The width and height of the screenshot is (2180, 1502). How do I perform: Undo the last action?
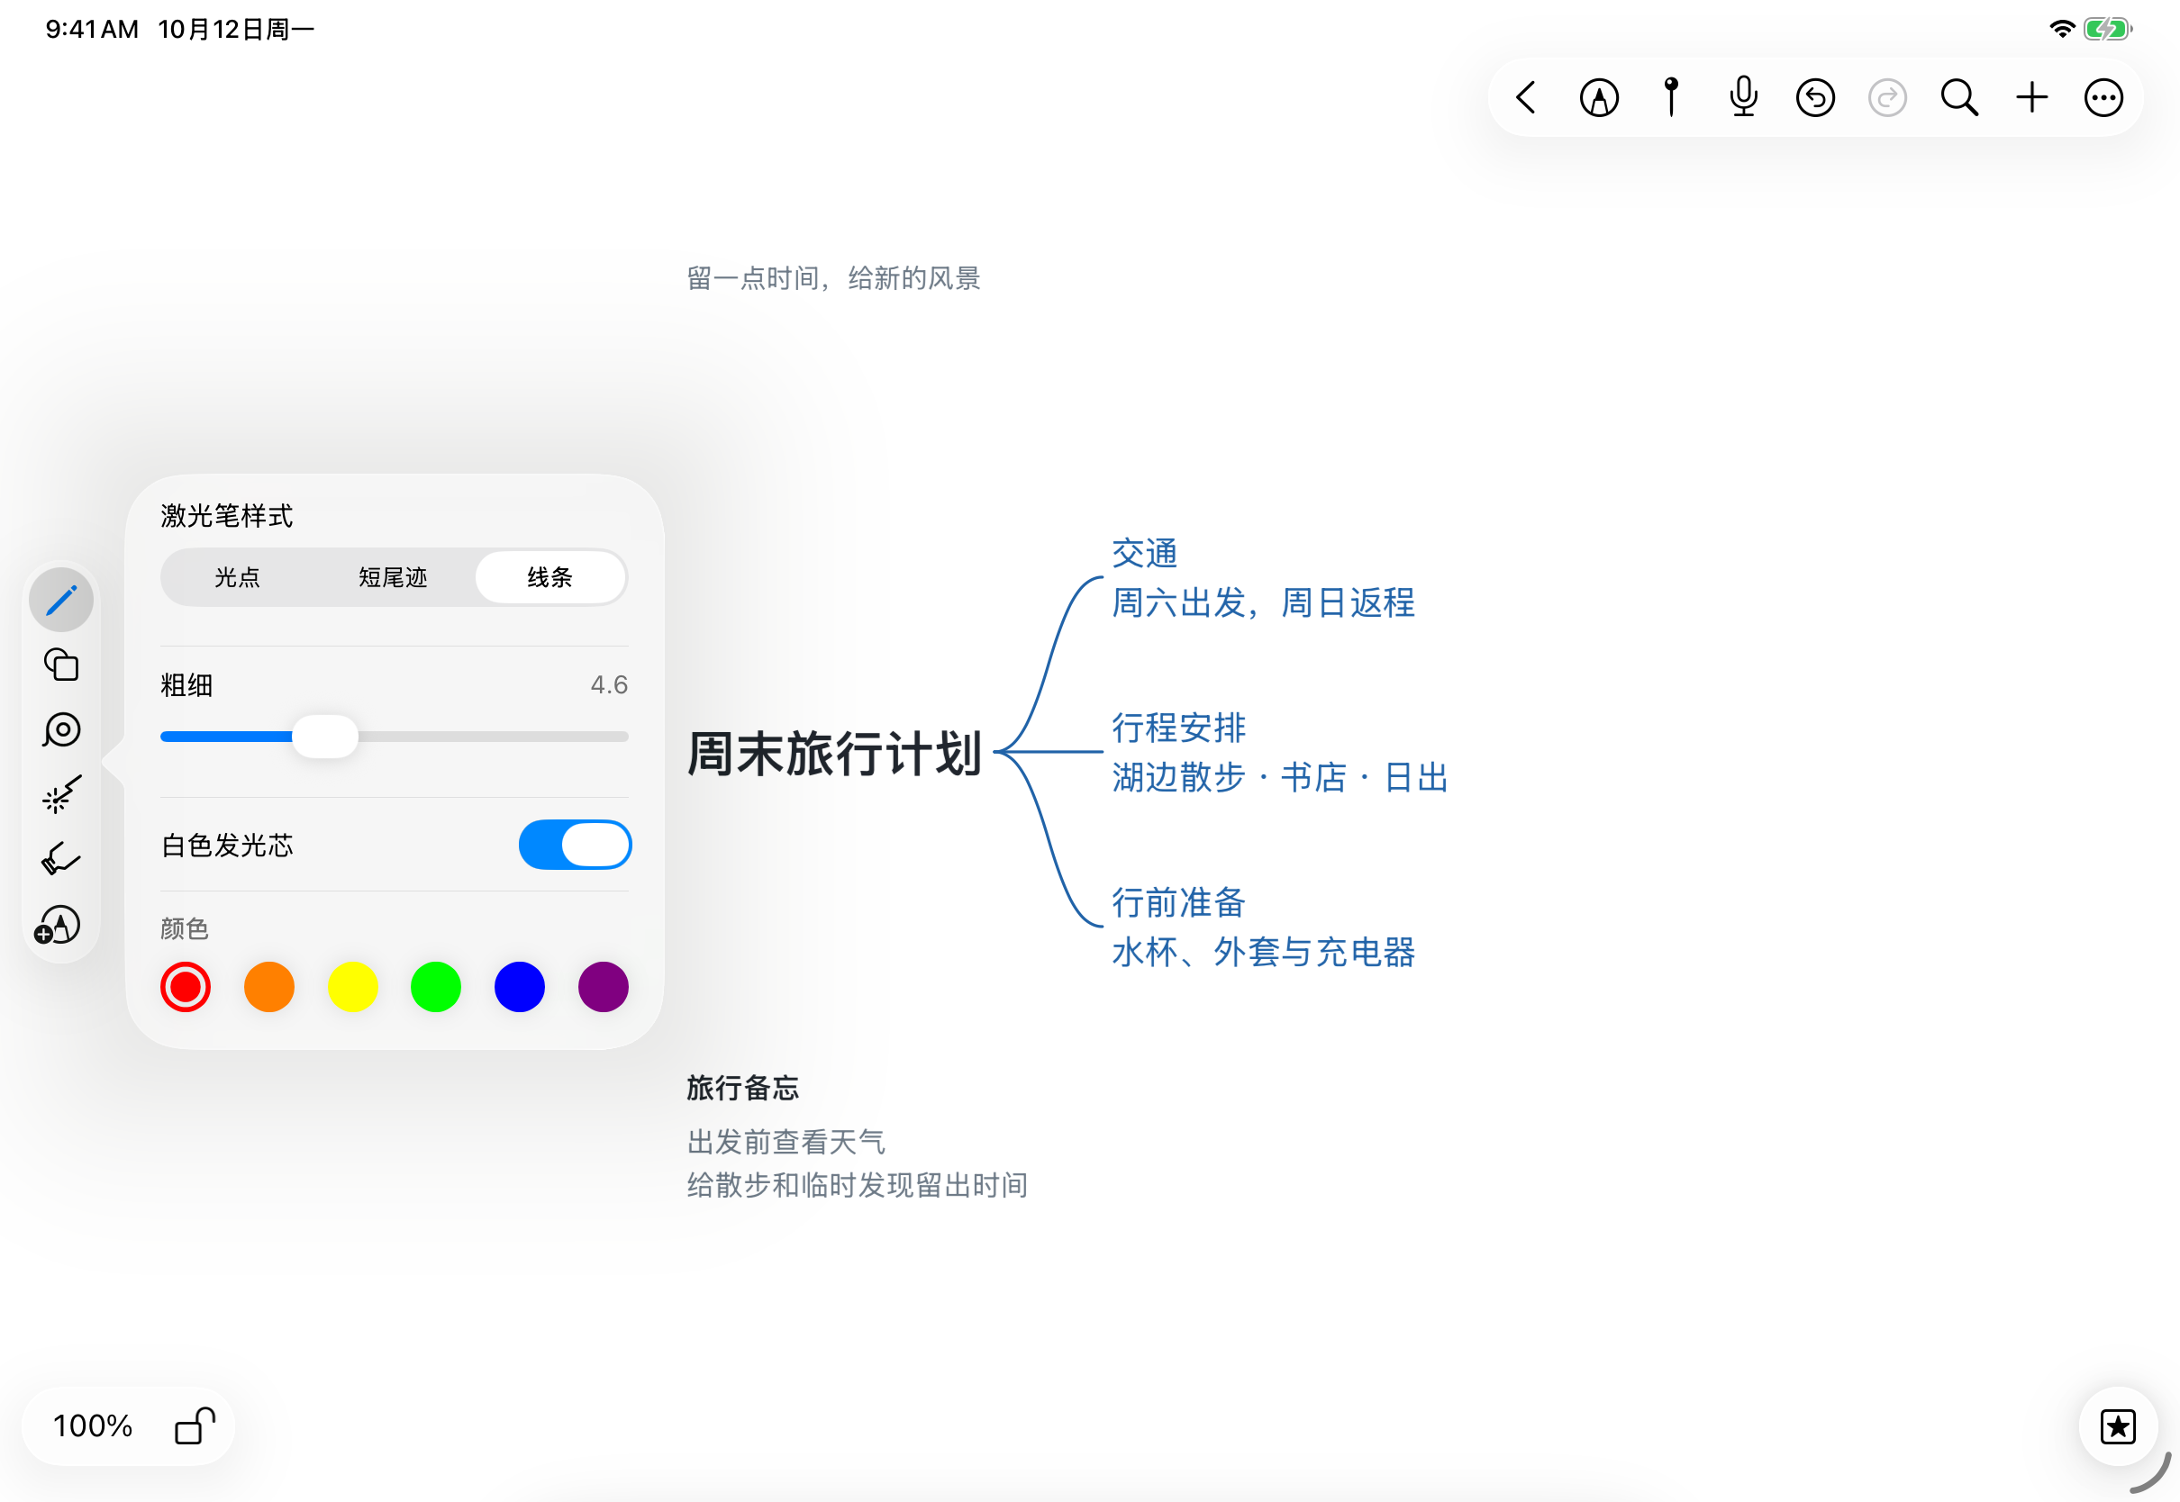point(1815,98)
